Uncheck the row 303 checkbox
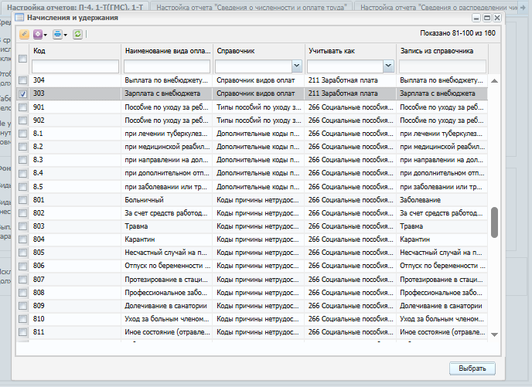The image size is (532, 387). point(22,94)
